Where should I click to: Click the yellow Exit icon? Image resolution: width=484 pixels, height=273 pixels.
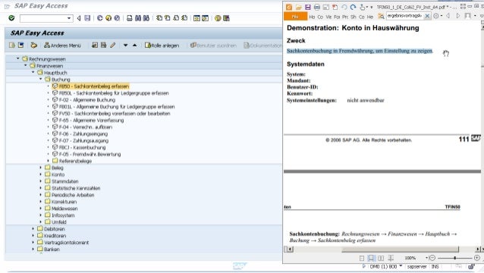point(108,18)
